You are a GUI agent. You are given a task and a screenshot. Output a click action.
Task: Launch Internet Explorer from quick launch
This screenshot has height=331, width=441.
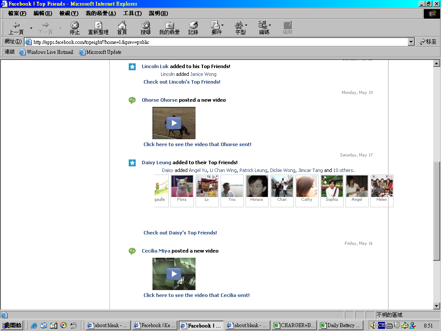pos(34,325)
